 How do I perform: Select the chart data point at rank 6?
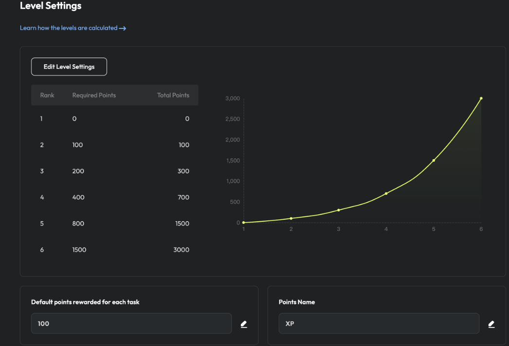pyautogui.click(x=481, y=98)
